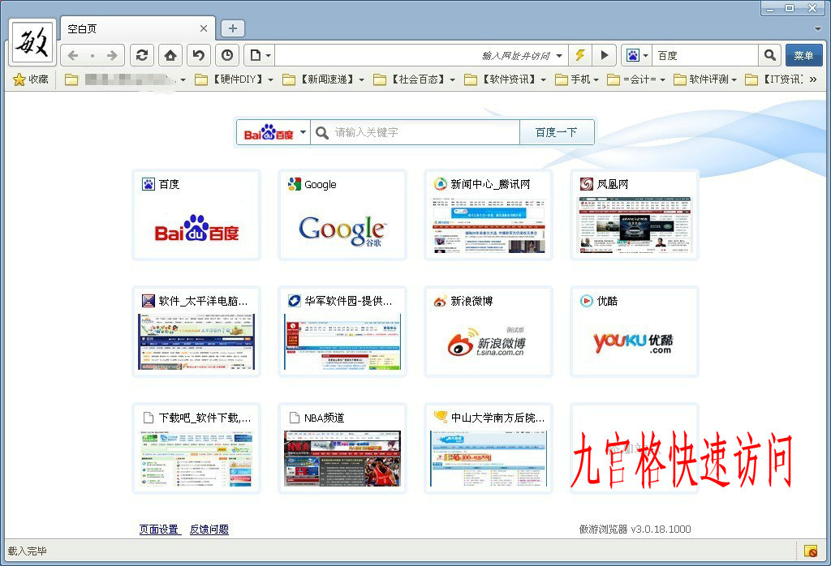The width and height of the screenshot is (831, 566).
Task: Expand the 【硬件DIY】 bookmark folder
Action: tap(235, 79)
